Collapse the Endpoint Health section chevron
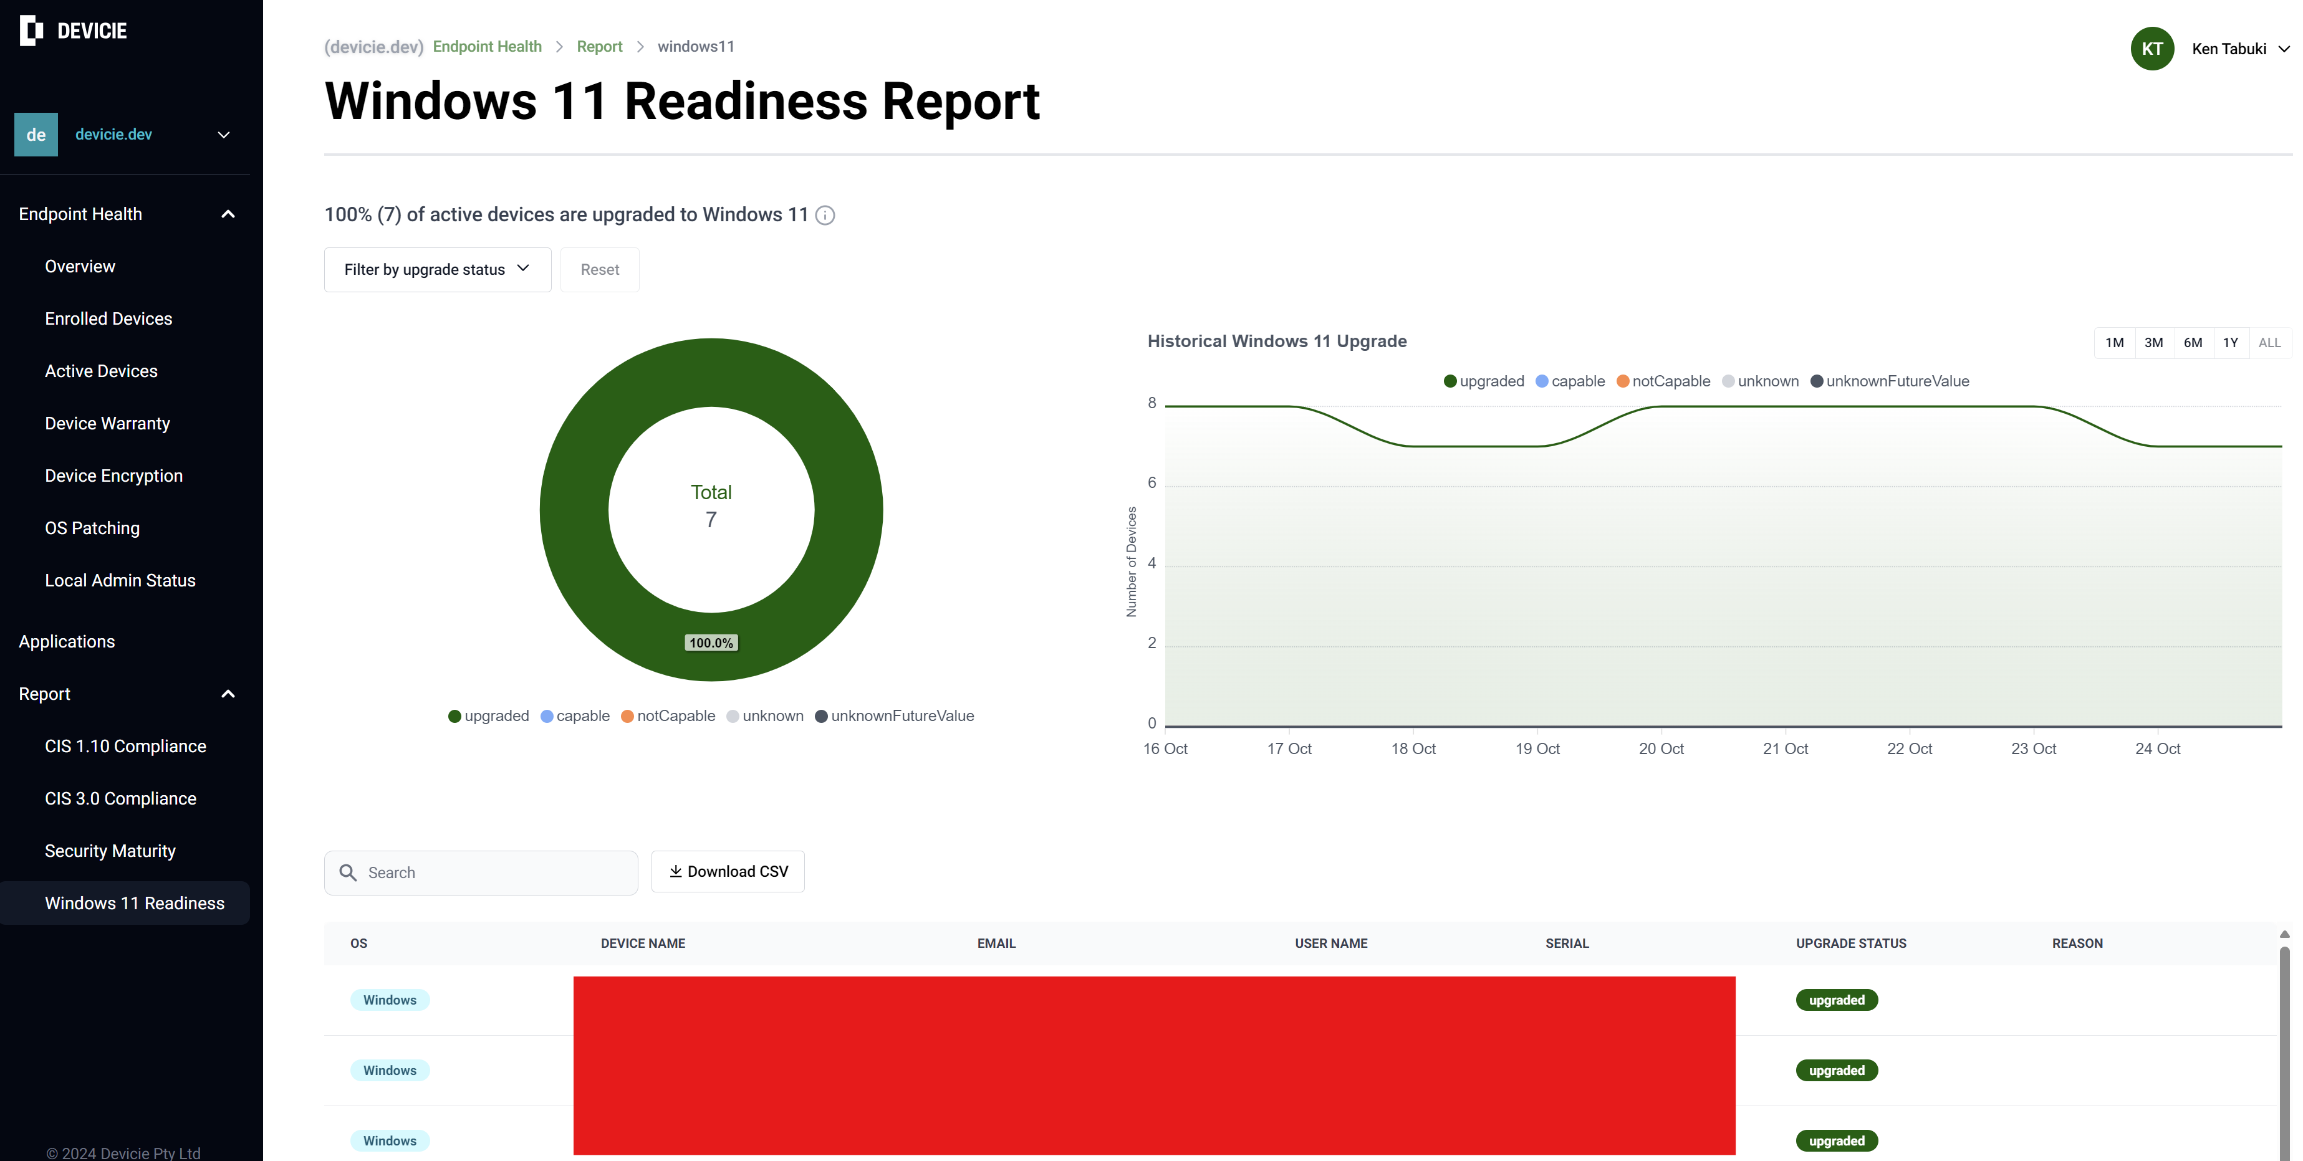The height and width of the screenshot is (1161, 2303). point(228,214)
